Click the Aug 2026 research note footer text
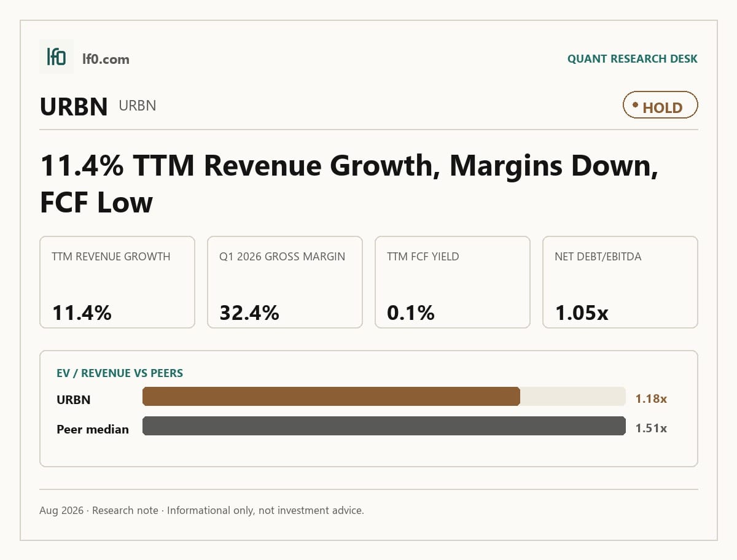 [201, 510]
